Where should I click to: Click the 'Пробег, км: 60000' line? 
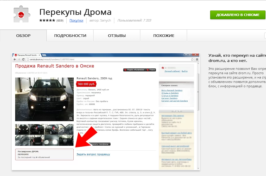coord(86,104)
